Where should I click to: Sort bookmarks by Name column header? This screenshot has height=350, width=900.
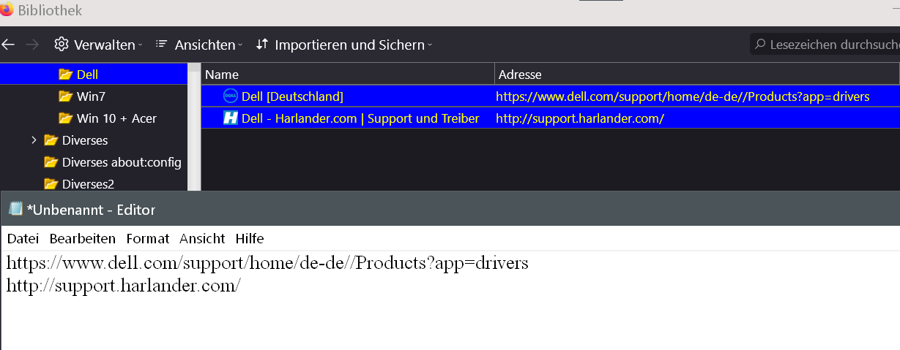coord(348,75)
